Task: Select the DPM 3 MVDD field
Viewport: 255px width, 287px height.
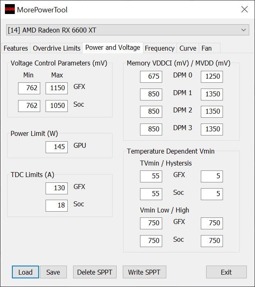Action: (212, 129)
